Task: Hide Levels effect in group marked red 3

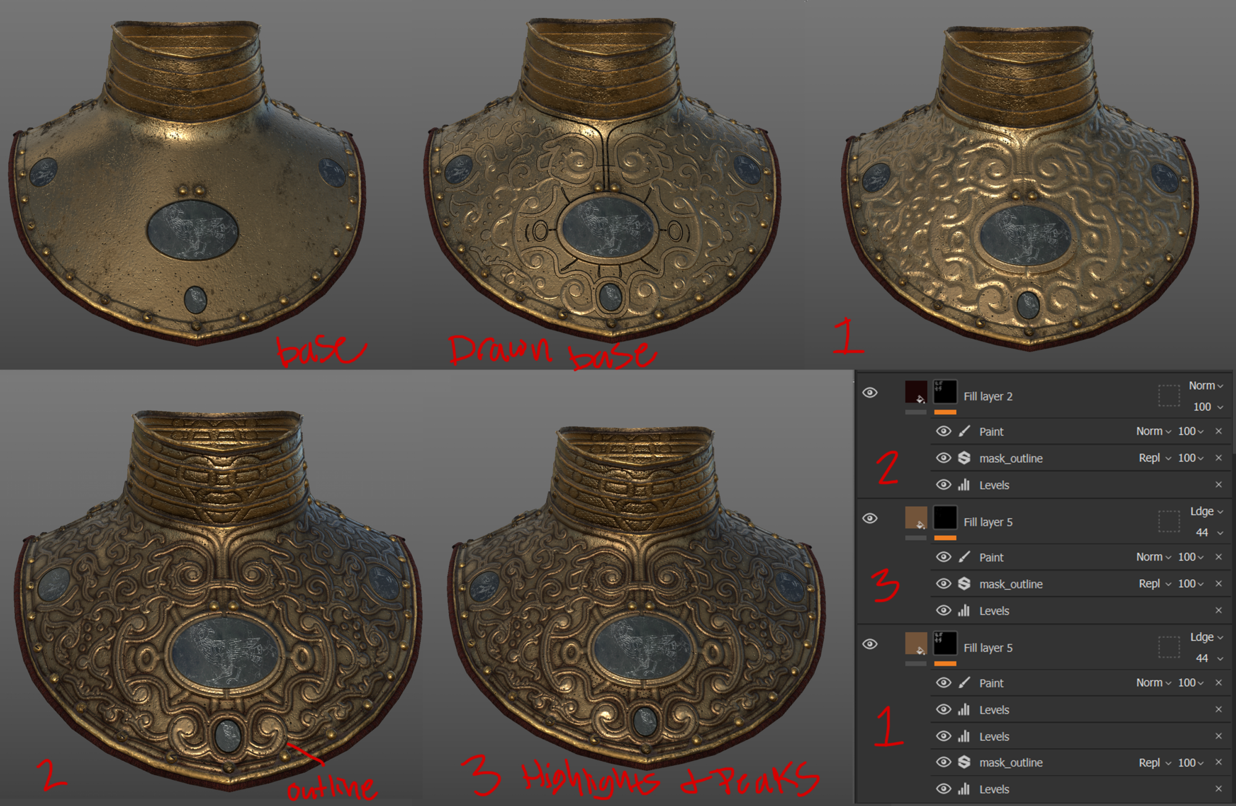Action: point(943,611)
